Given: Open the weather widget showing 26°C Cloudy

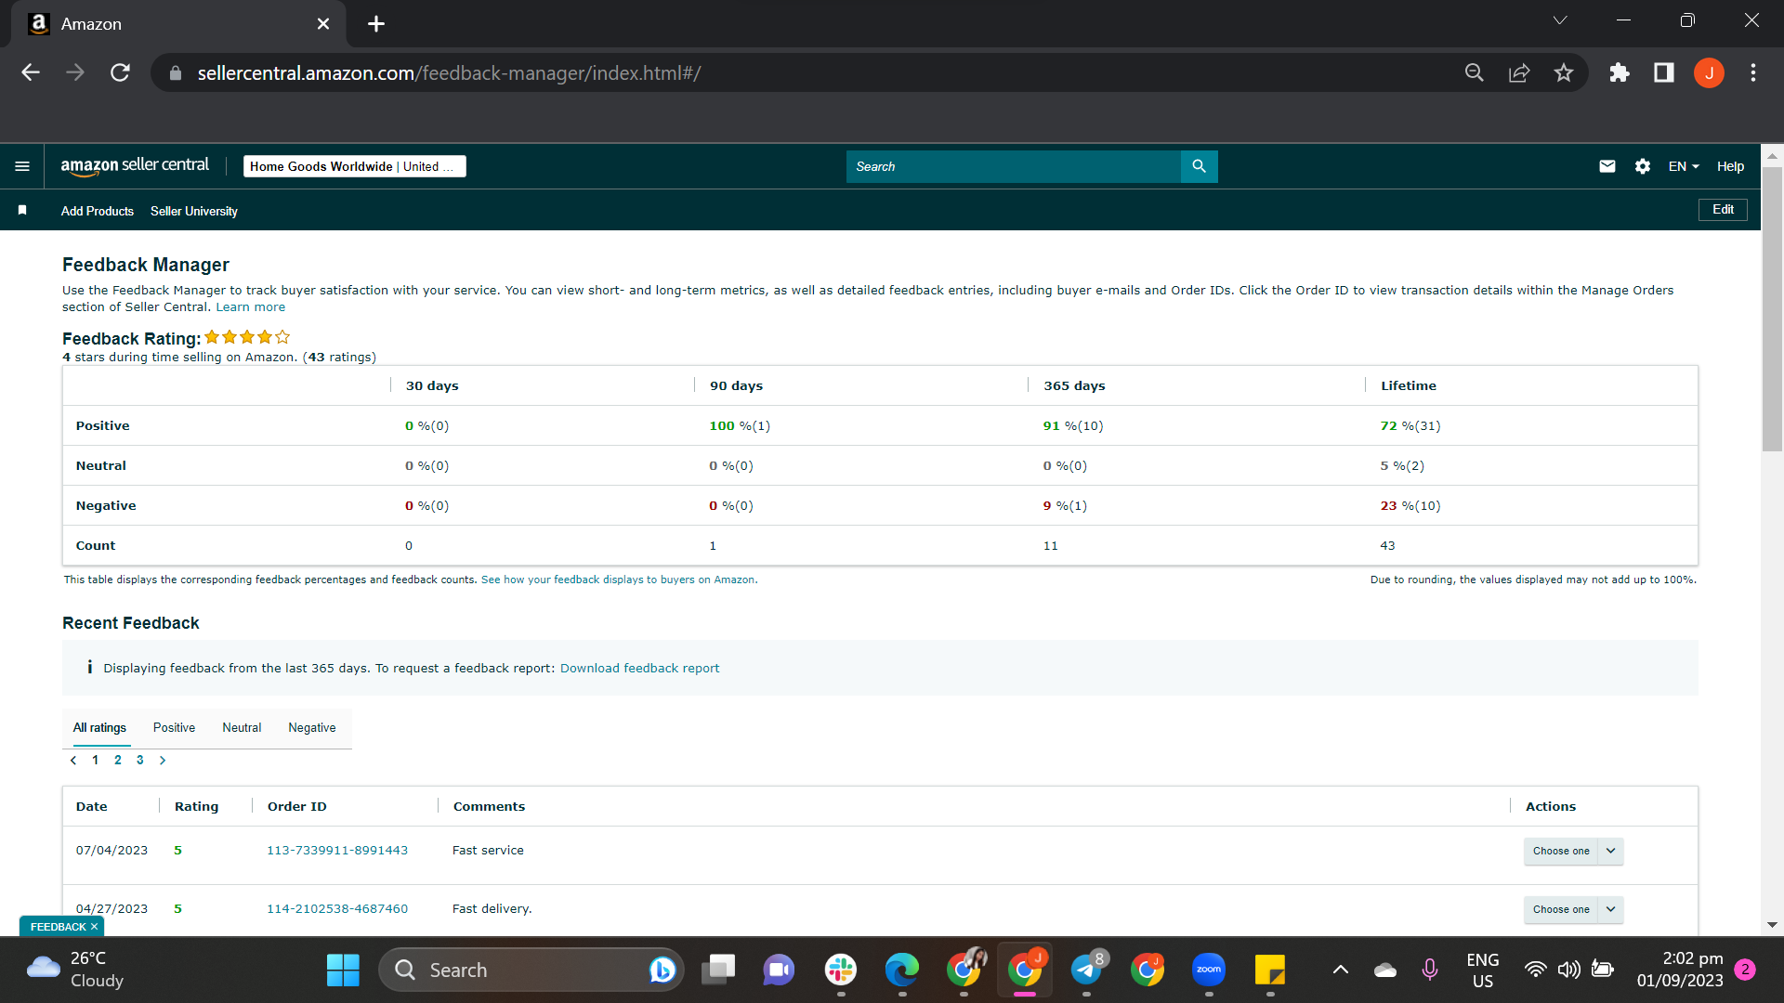Looking at the screenshot, I should tap(76, 970).
